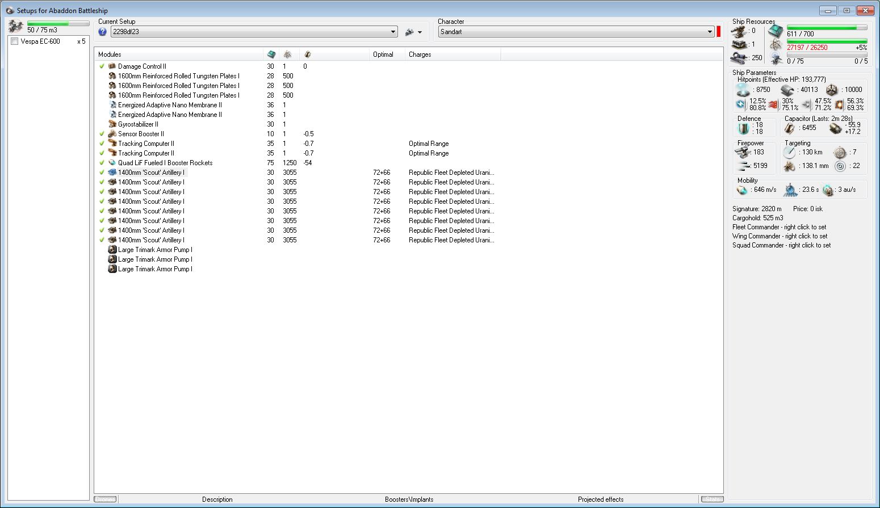
Task: Click the armor hitpoints icon showing 40113
Action: click(x=787, y=90)
